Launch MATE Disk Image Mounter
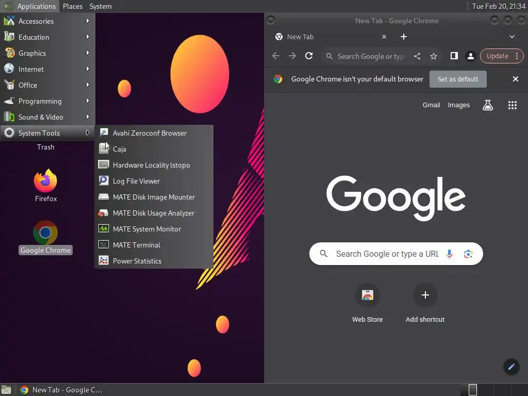Image resolution: width=528 pixels, height=396 pixels. coord(154,197)
